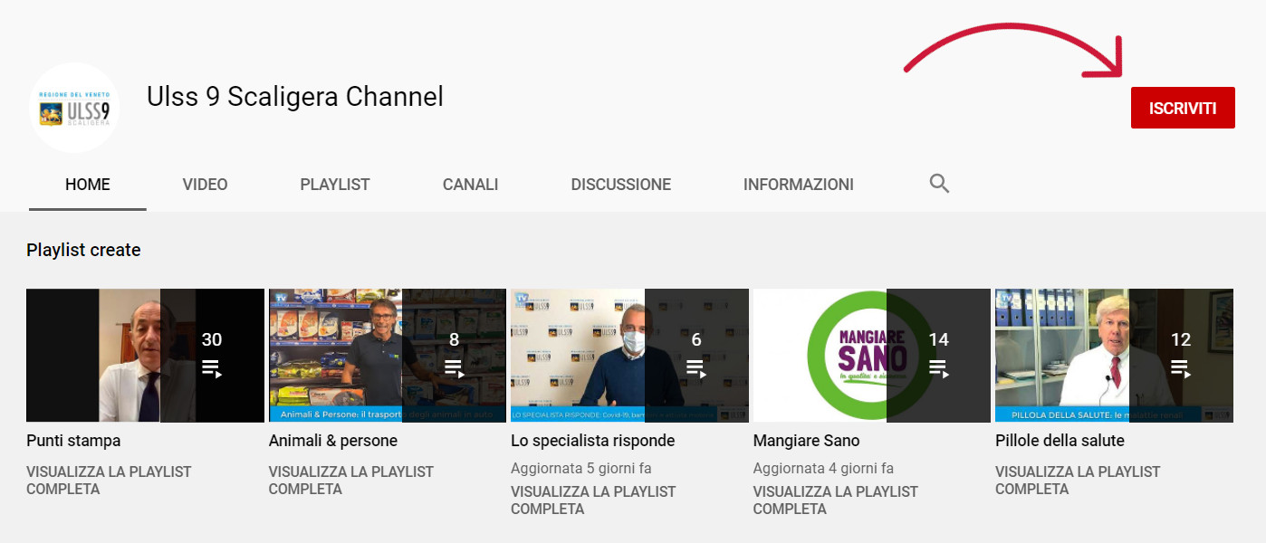
Task: Click the 12 video count on Pillole della salute
Action: (x=1181, y=339)
